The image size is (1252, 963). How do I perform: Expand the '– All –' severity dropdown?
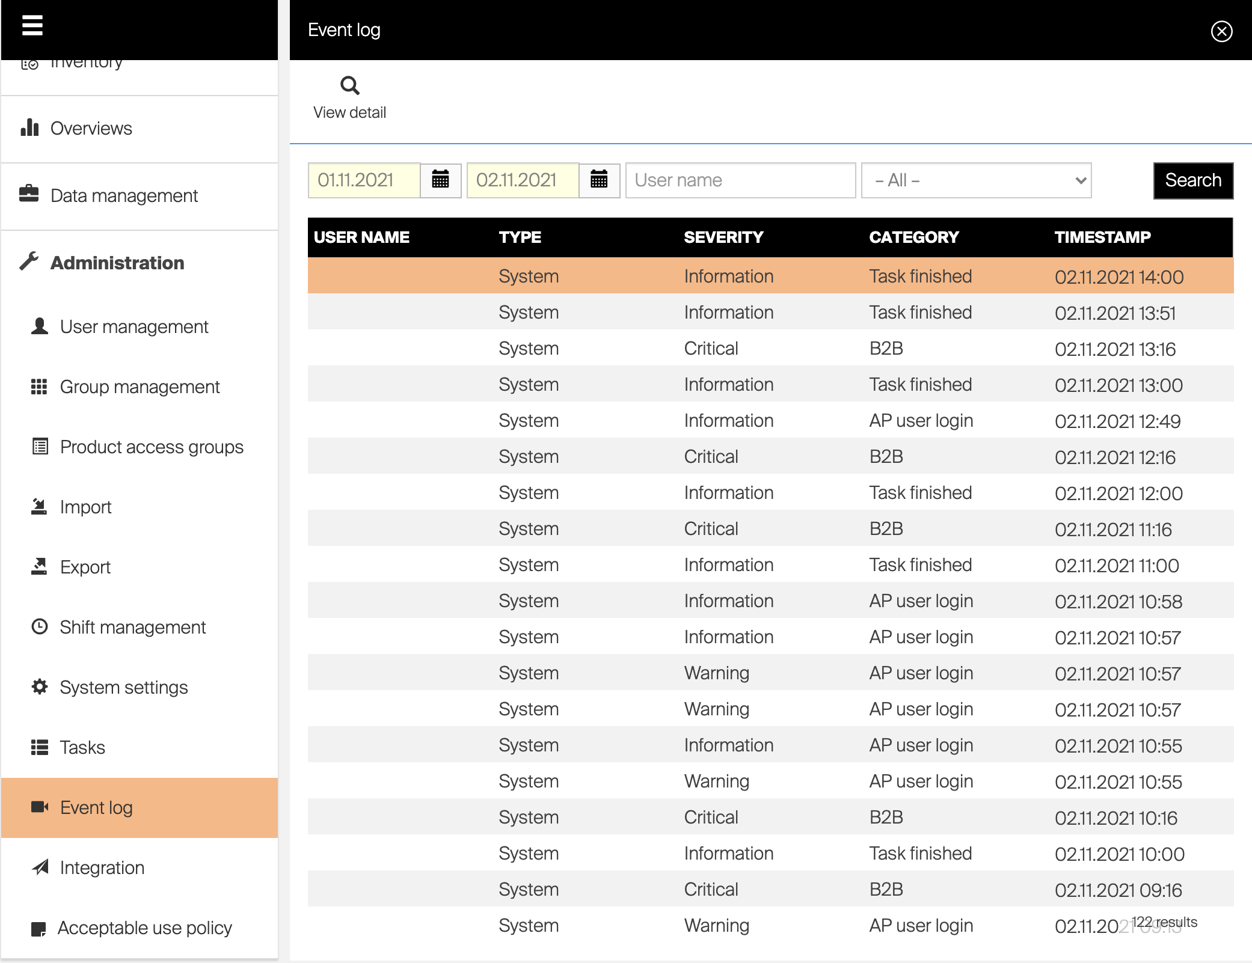[976, 180]
